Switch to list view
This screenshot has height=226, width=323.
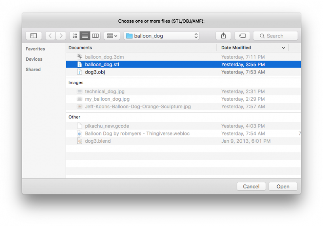point(85,36)
